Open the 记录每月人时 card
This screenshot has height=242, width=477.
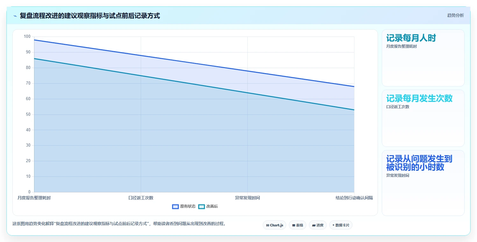[423, 58]
